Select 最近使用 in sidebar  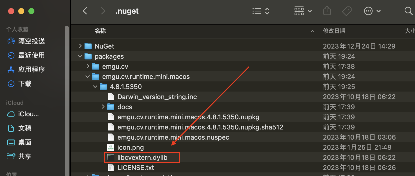pyautogui.click(x=31, y=55)
